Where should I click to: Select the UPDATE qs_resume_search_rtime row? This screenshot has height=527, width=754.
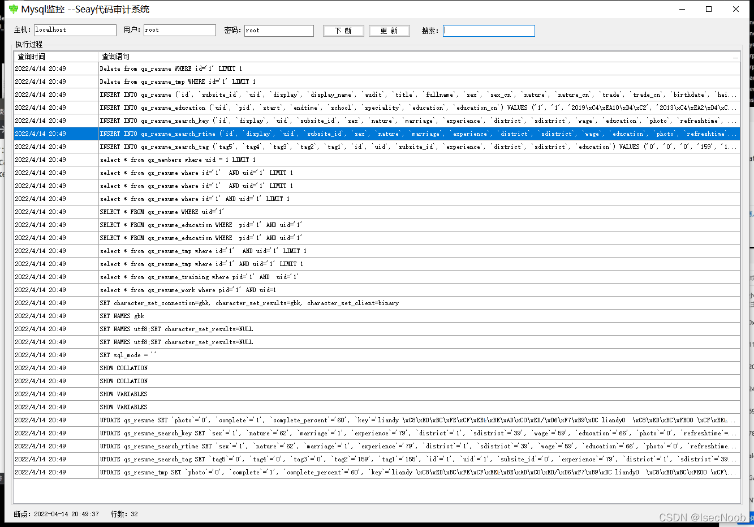pos(377,446)
